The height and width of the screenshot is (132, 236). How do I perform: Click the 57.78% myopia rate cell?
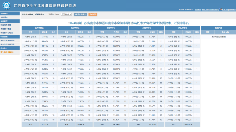[x=152, y=37]
